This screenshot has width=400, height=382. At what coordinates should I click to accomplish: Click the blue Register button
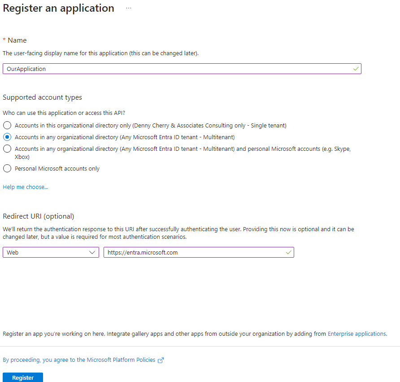[x=23, y=378]
